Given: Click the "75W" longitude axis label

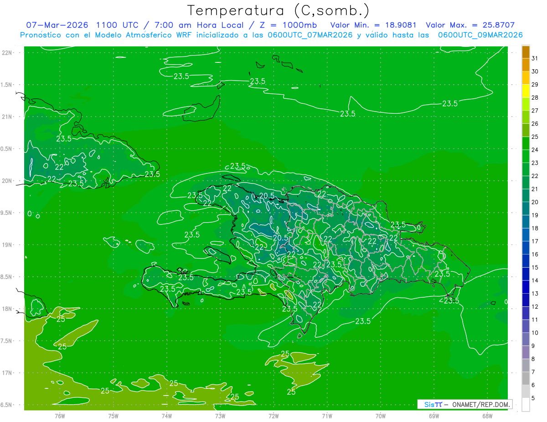Looking at the screenshot, I should pos(114,416).
